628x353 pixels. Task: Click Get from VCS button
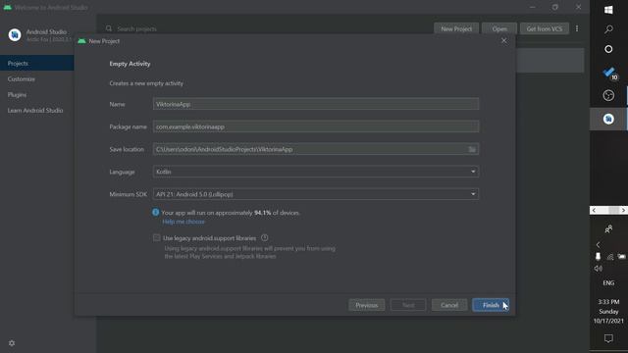(545, 28)
